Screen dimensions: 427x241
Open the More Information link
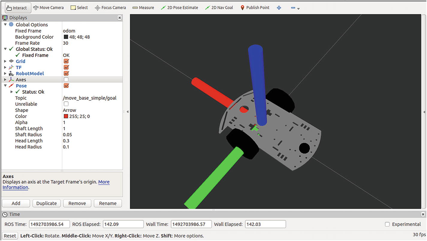[x=104, y=182]
